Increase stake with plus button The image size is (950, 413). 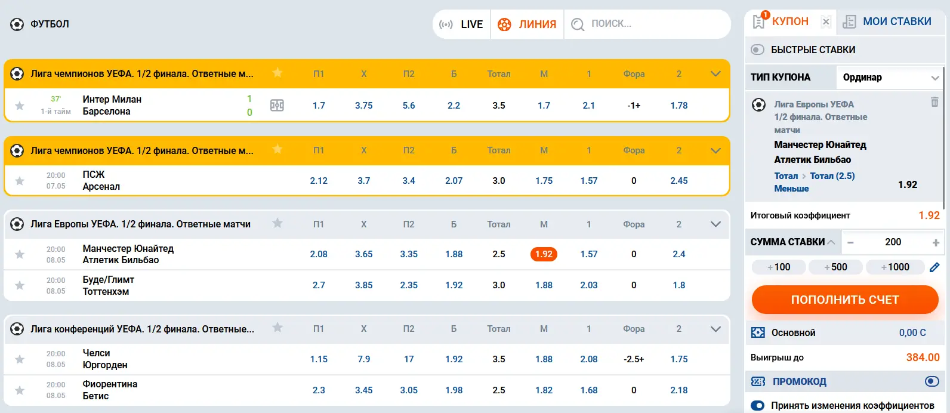(936, 242)
